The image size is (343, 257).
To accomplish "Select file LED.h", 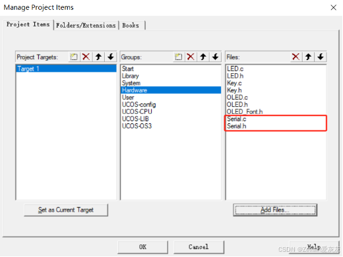I will pyautogui.click(x=276, y=76).
